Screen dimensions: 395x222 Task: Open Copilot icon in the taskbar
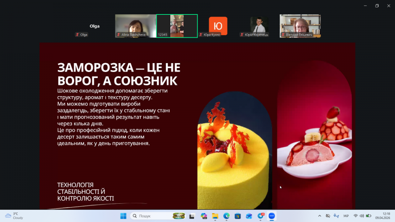tap(203, 216)
